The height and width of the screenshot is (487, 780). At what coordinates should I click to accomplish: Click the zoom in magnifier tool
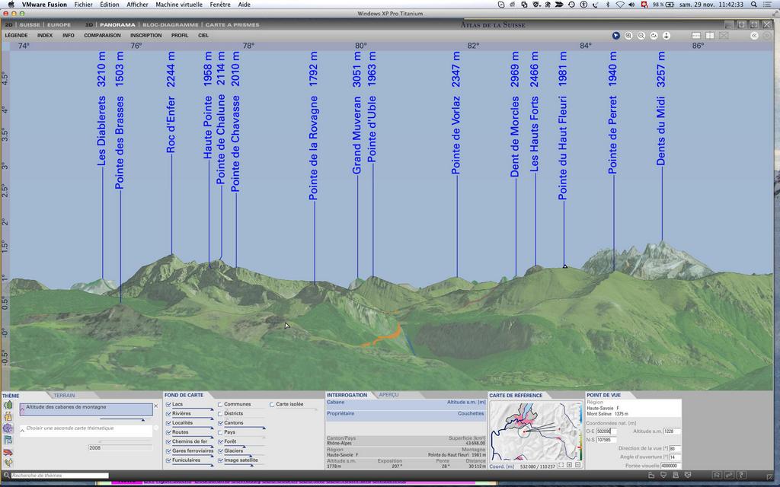[628, 36]
